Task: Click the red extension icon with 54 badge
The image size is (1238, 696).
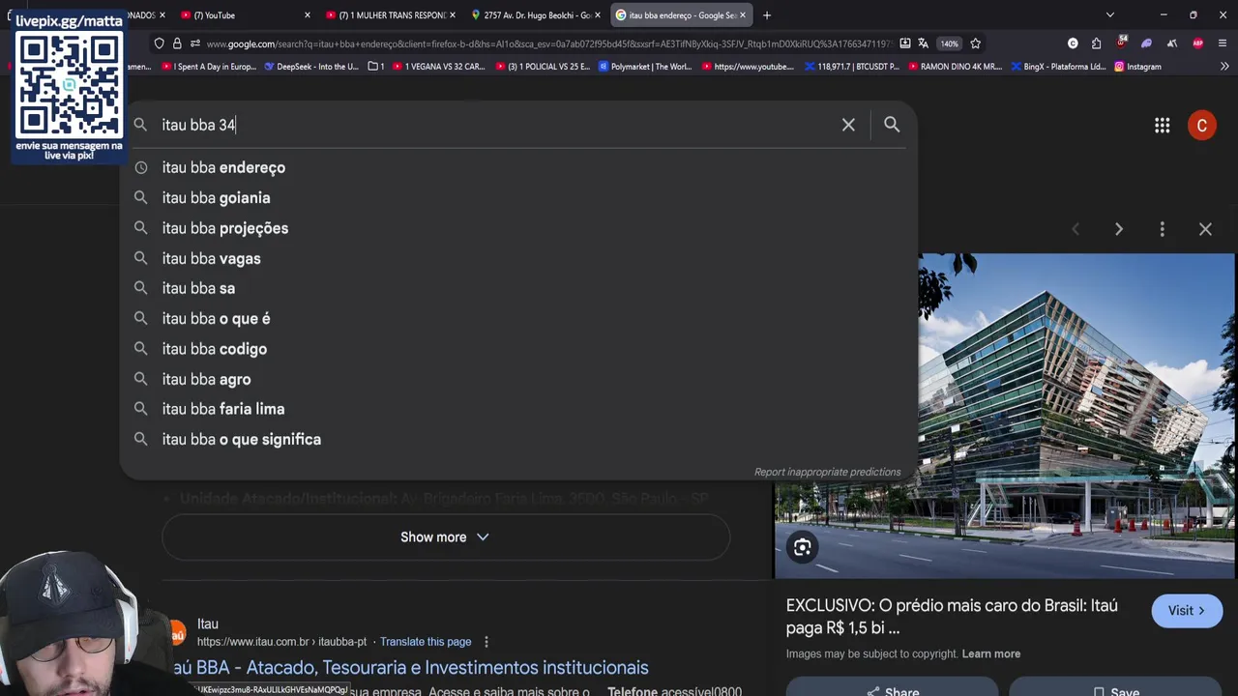Action: tap(1122, 43)
